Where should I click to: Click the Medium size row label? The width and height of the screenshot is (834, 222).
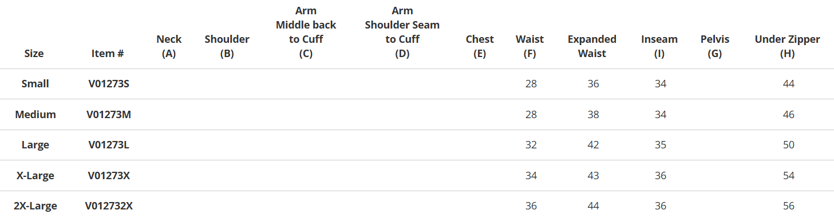pos(35,114)
